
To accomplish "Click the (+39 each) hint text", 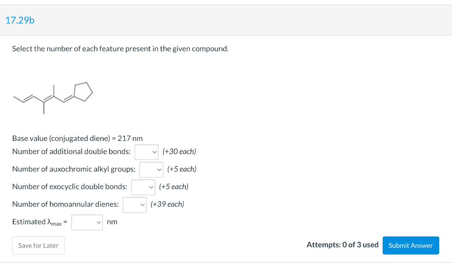I will click(167, 204).
